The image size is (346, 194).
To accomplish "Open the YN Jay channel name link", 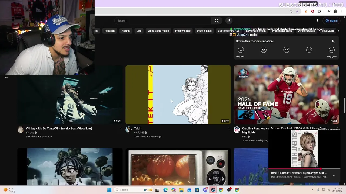I will [x=30, y=133].
